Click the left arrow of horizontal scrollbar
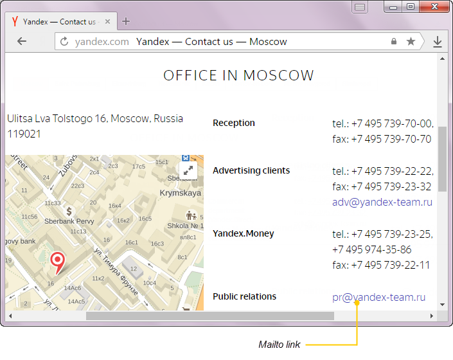This screenshot has width=453, height=360. (x=10, y=316)
